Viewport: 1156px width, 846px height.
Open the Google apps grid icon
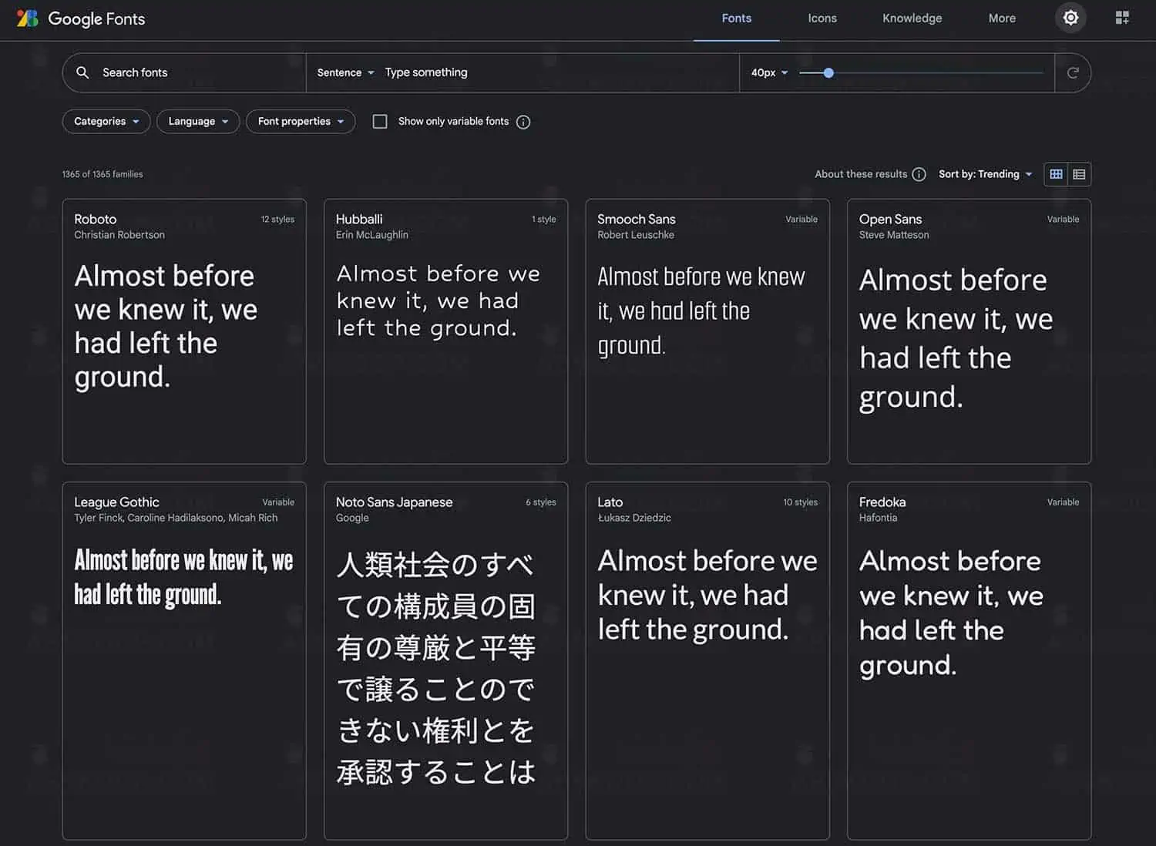(x=1122, y=17)
